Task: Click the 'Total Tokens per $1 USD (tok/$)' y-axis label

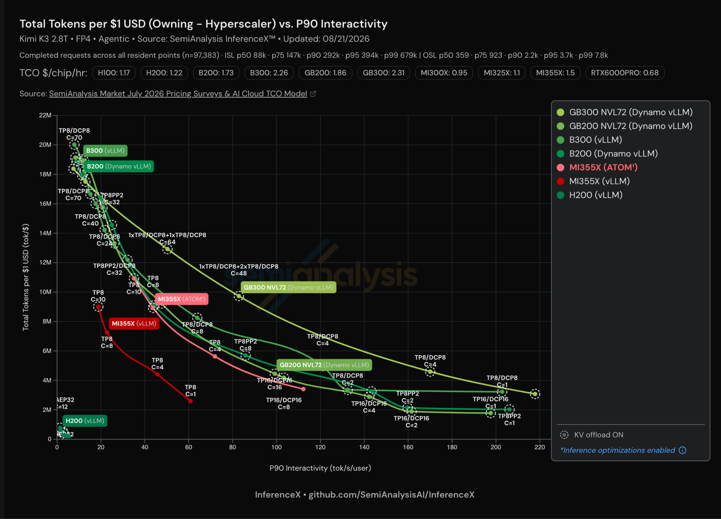Action: 26,277
